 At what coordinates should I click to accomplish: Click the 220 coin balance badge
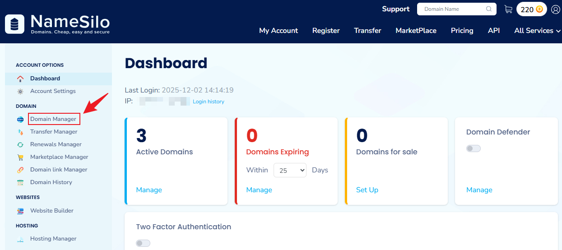(531, 9)
